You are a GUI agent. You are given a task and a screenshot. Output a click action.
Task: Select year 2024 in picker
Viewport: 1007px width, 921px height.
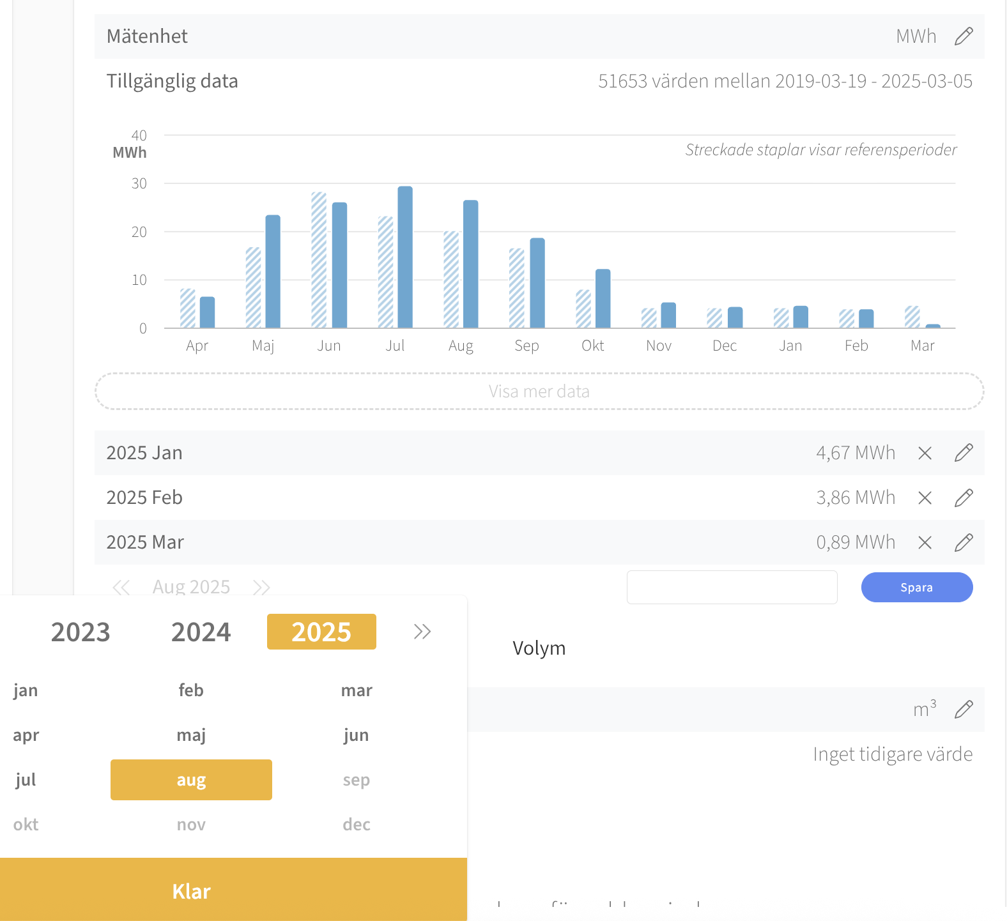point(201,632)
